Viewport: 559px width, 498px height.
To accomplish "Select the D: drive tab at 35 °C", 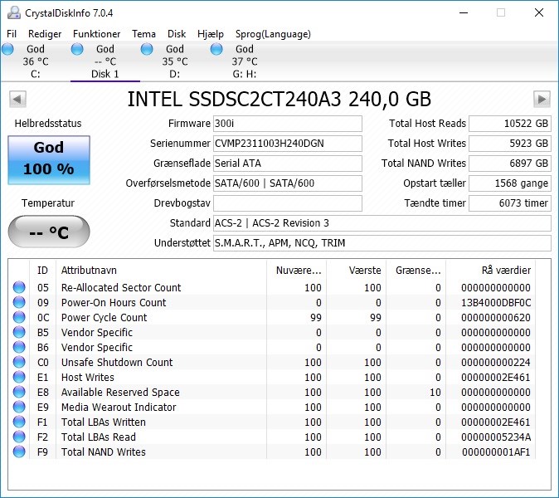I will click(x=175, y=61).
